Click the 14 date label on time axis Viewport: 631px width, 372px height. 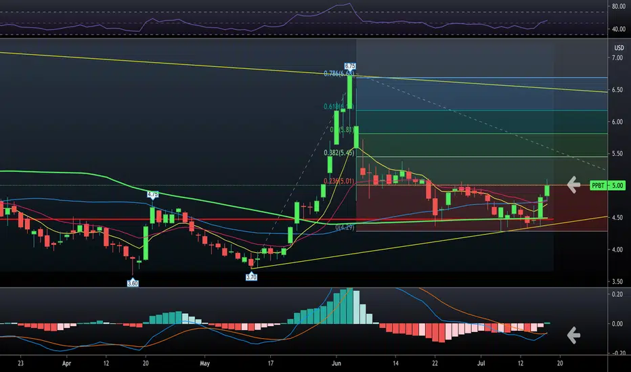tap(395, 363)
